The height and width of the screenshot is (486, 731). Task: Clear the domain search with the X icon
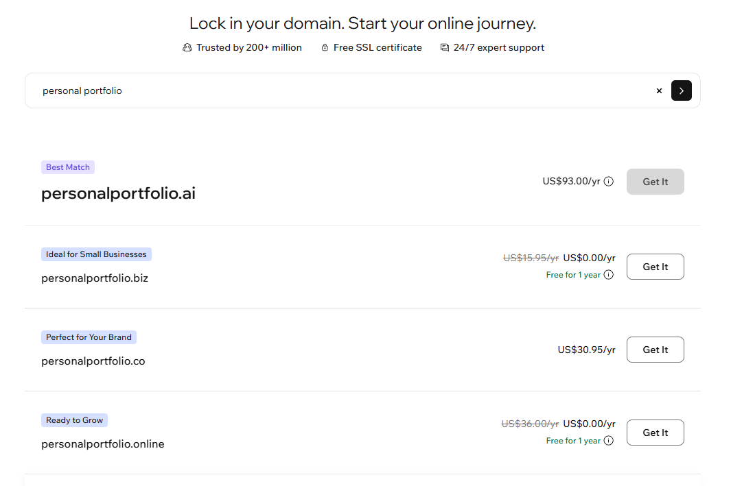point(659,90)
